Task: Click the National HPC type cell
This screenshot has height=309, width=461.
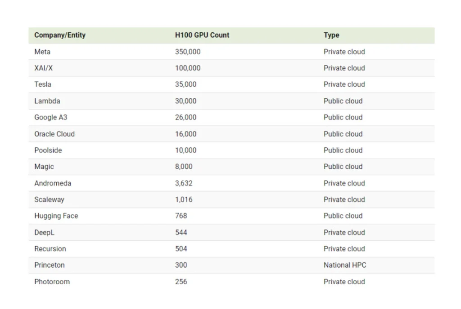Action: [345, 265]
